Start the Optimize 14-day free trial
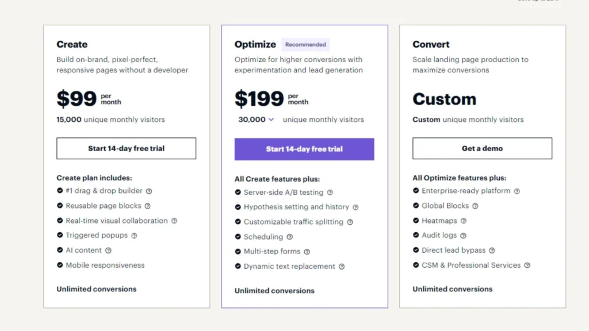589x331 pixels. pos(304,148)
